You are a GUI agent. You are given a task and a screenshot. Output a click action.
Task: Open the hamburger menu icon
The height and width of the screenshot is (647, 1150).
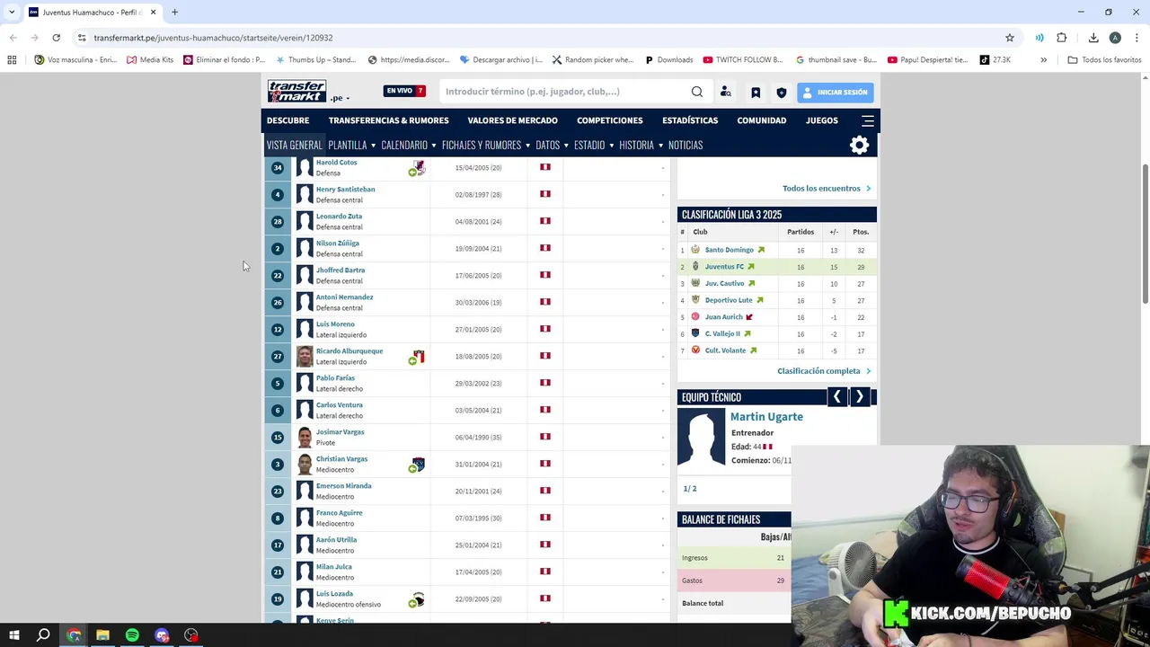868,120
